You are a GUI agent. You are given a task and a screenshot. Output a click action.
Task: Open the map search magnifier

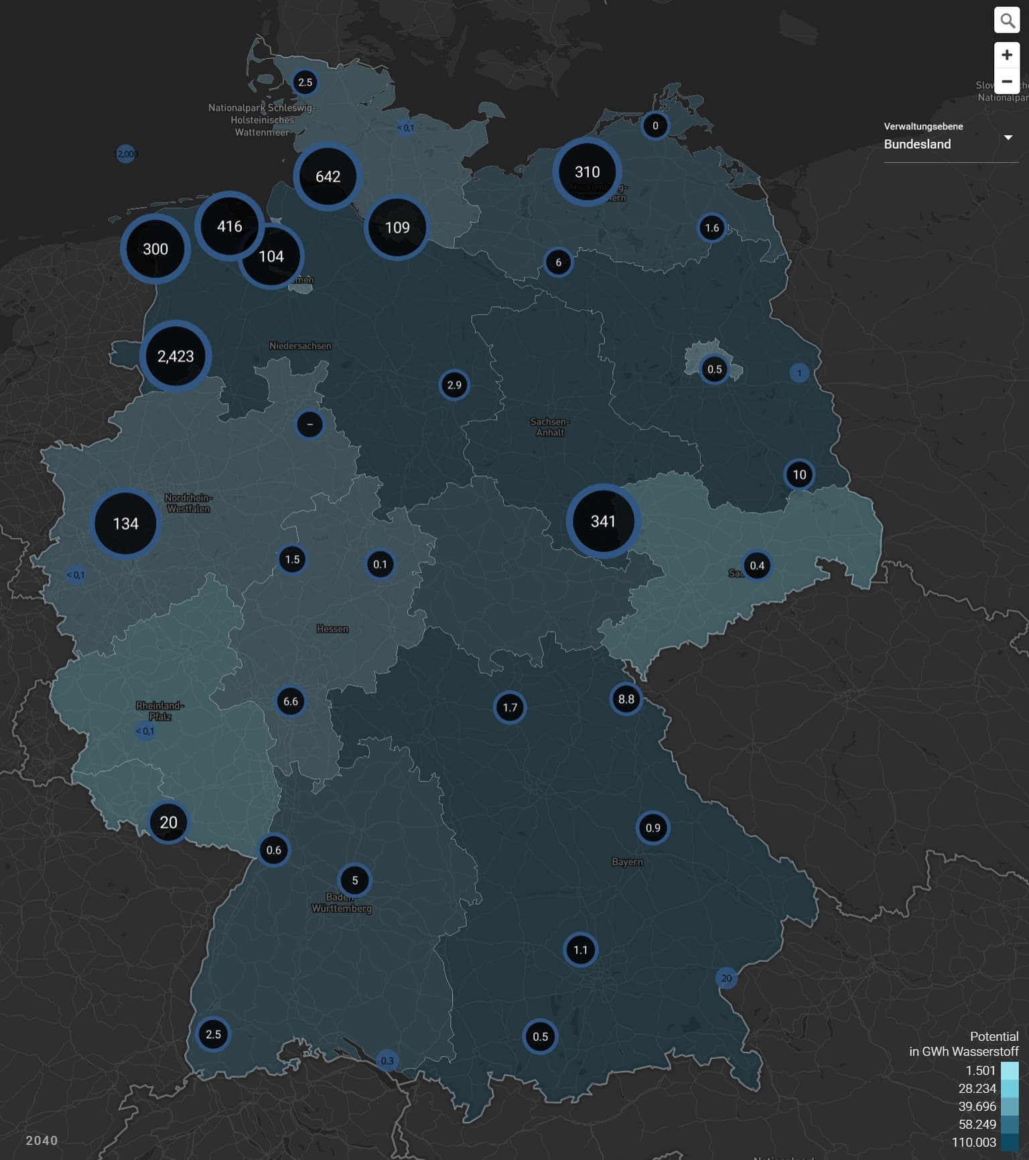(x=1006, y=21)
